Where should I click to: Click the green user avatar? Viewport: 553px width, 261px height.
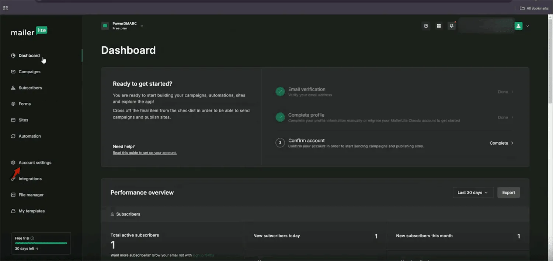click(519, 26)
